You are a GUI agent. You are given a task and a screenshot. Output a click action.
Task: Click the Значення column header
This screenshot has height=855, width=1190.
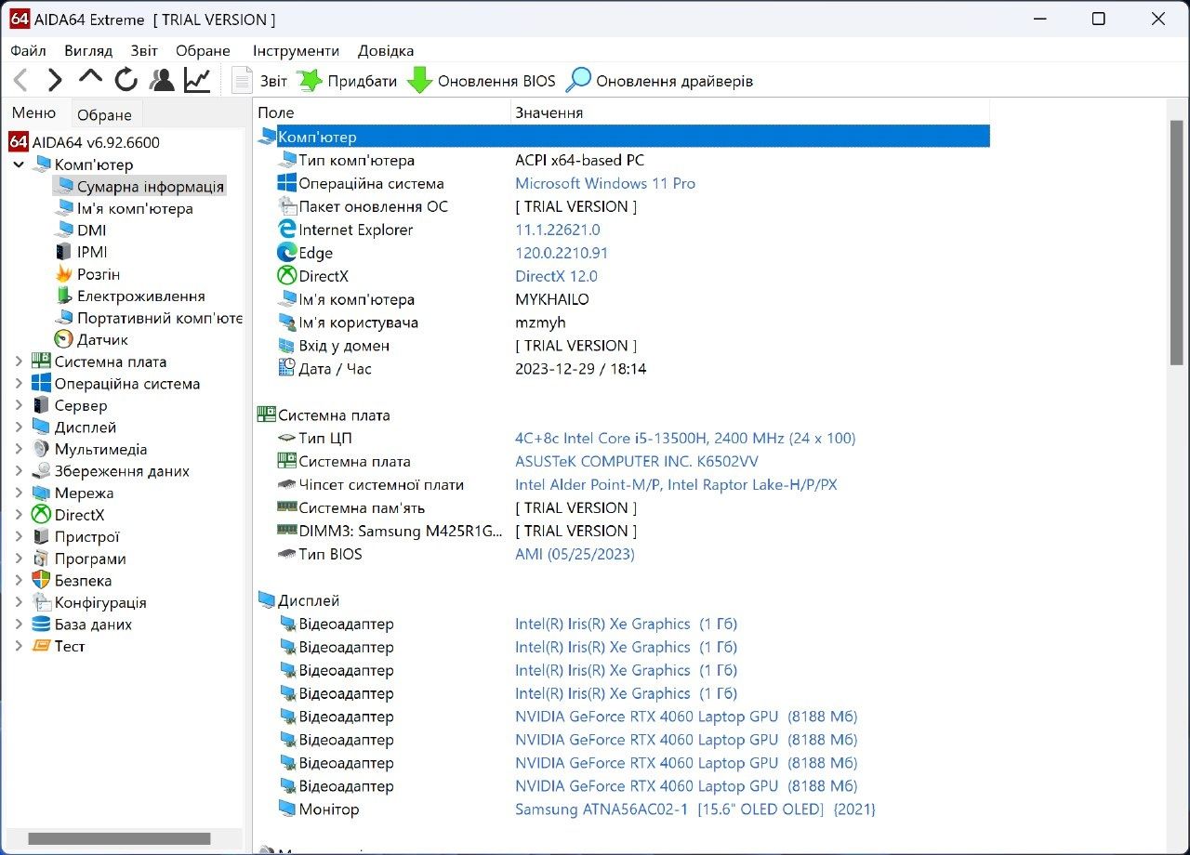tap(750, 112)
